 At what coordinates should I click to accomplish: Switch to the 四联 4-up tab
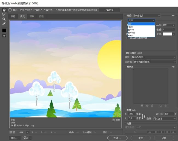tap(41, 16)
